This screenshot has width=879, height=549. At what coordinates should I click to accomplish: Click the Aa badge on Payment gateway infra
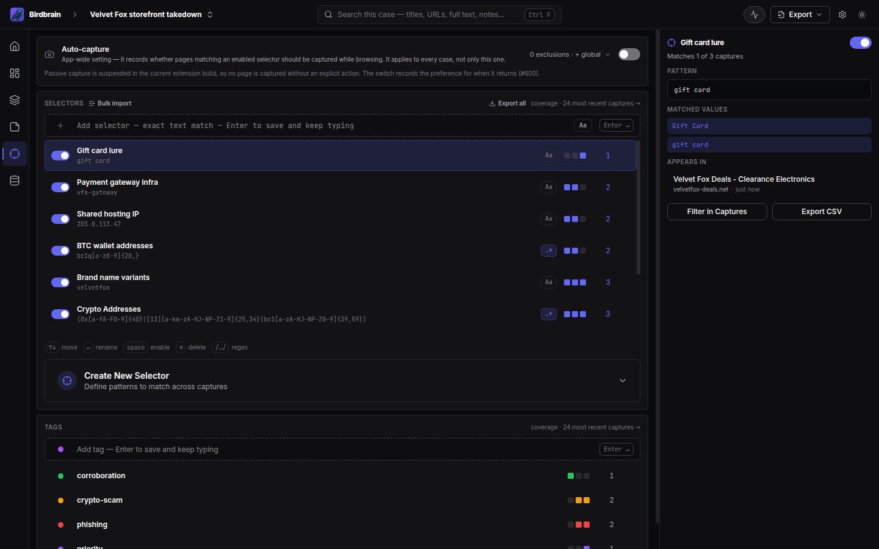click(549, 187)
